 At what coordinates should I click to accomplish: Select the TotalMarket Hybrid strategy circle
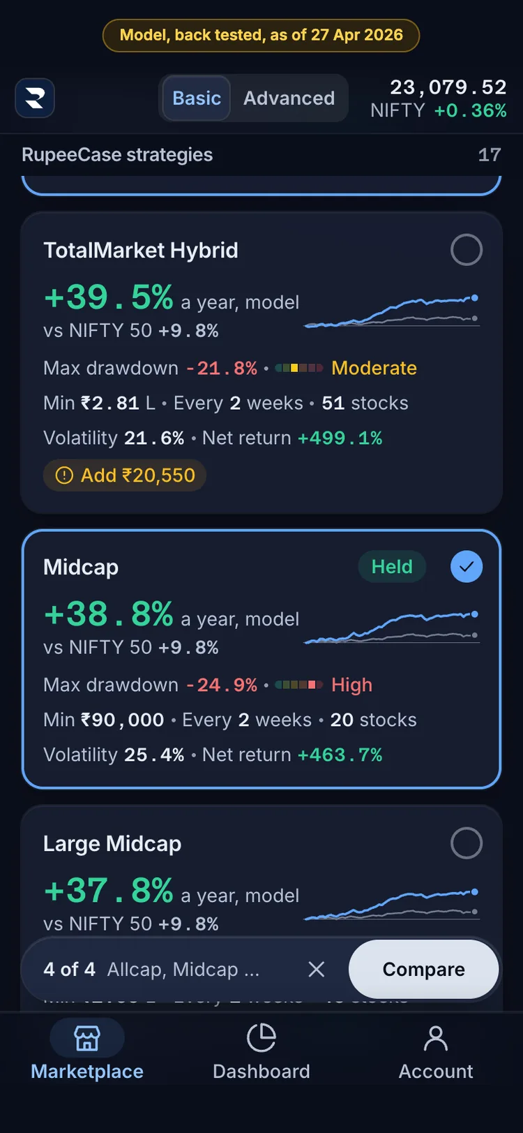pyautogui.click(x=467, y=250)
